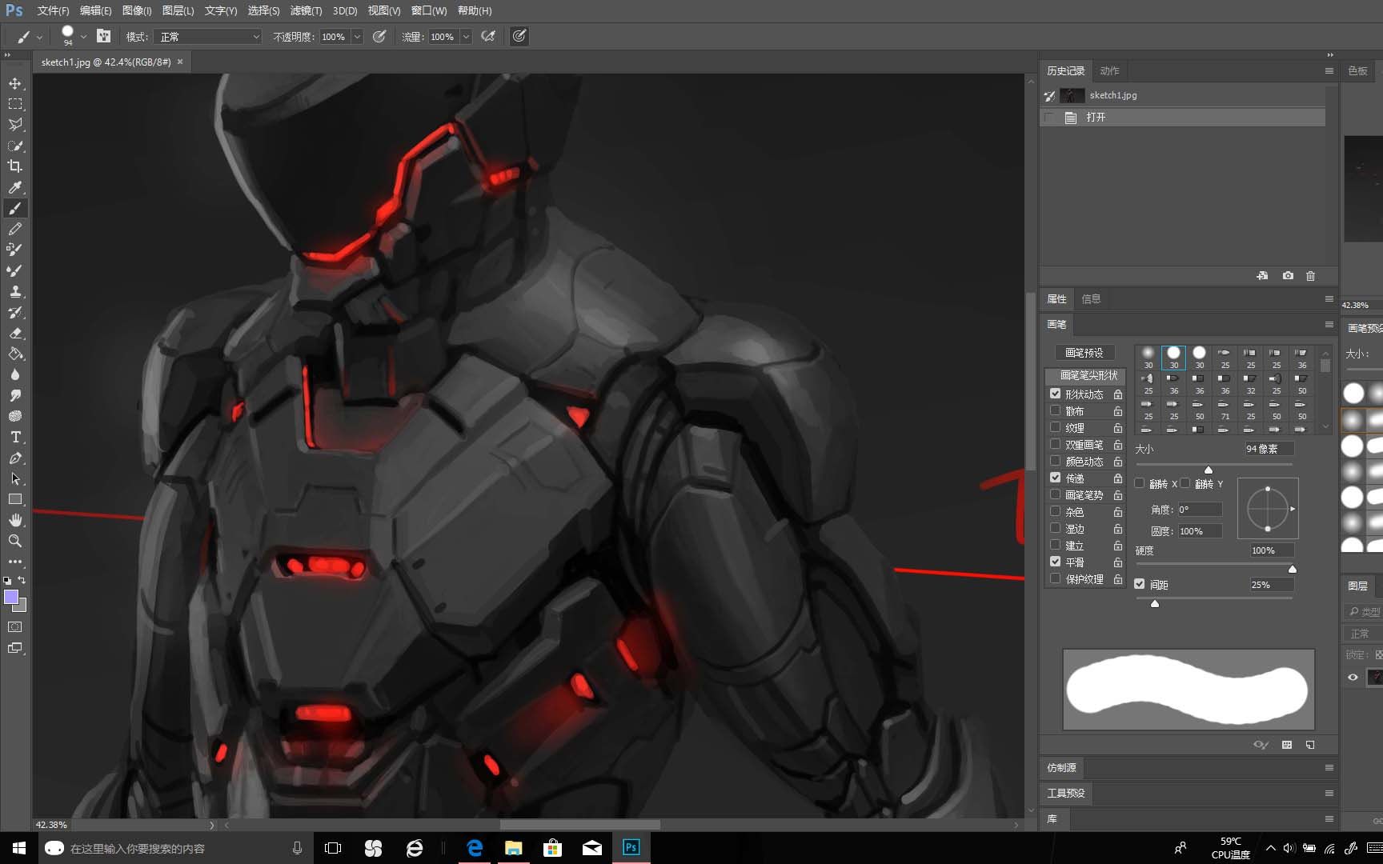Screen dimensions: 1383x864
Task: Select the Rectangular Marquee tool
Action: [x=15, y=104]
